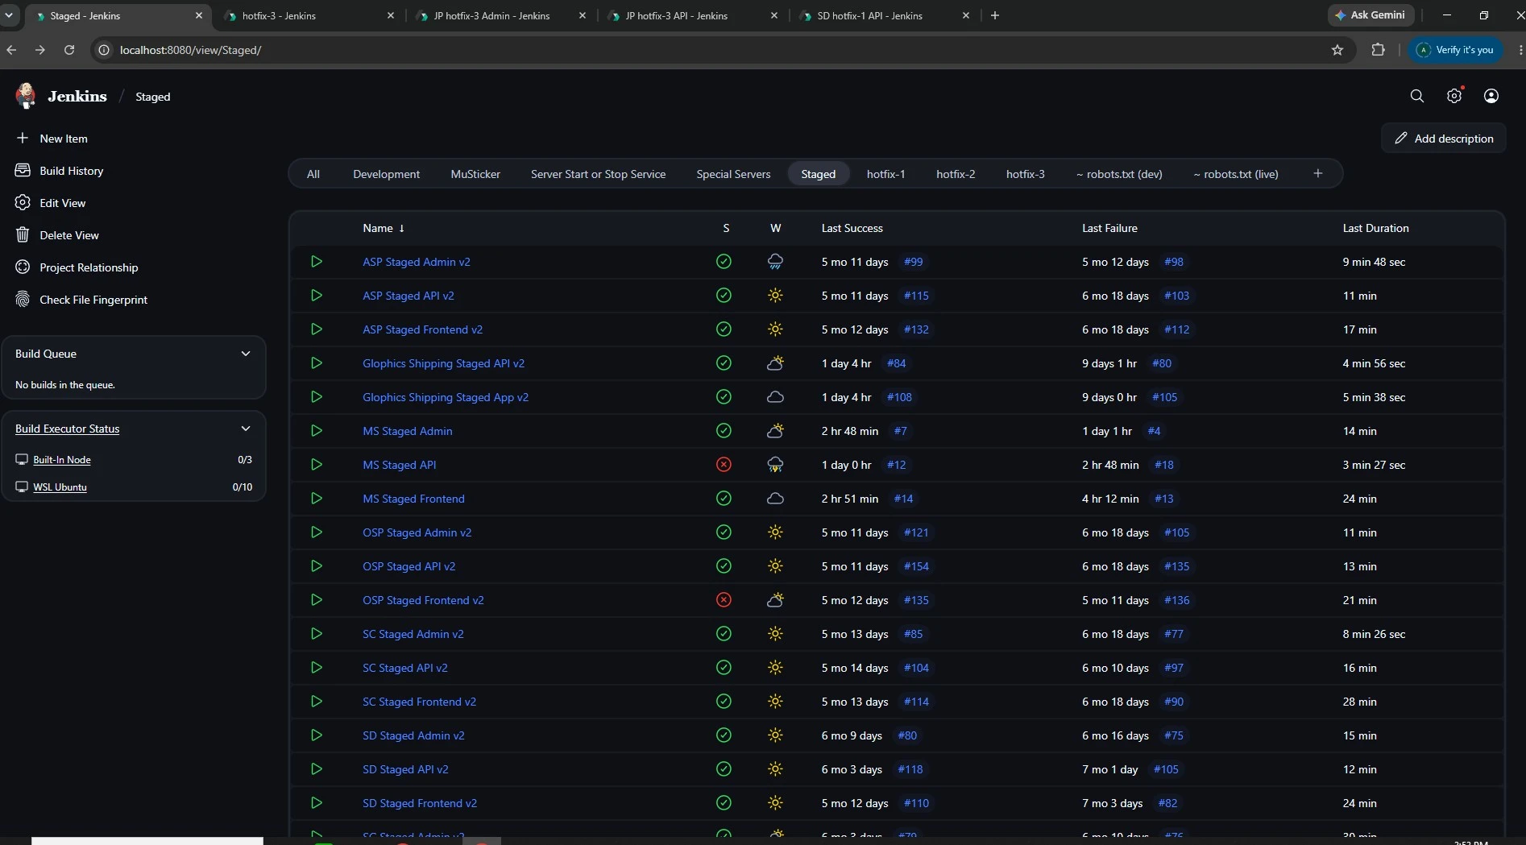Open the Development view tab

[386, 174]
